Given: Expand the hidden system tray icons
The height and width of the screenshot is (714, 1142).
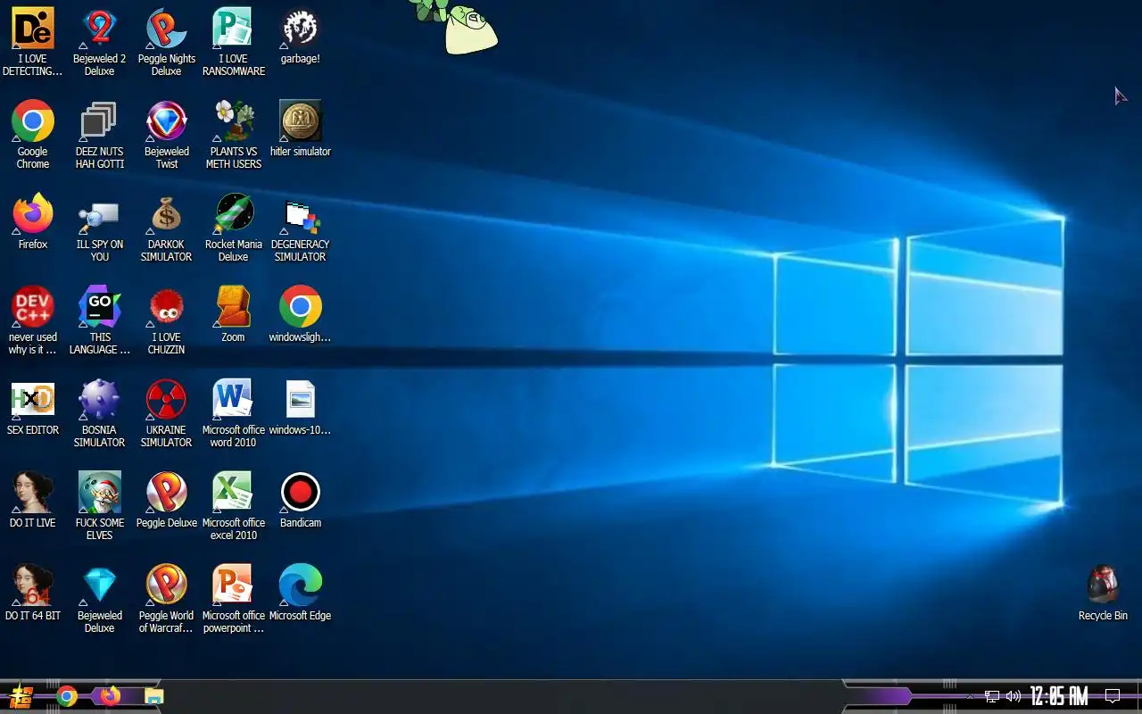Looking at the screenshot, I should [971, 696].
